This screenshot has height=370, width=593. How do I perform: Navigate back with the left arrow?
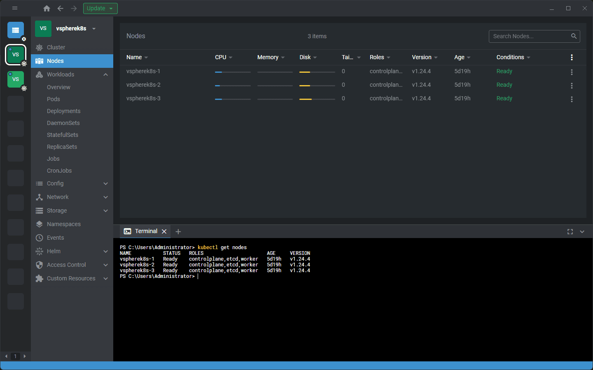click(60, 8)
